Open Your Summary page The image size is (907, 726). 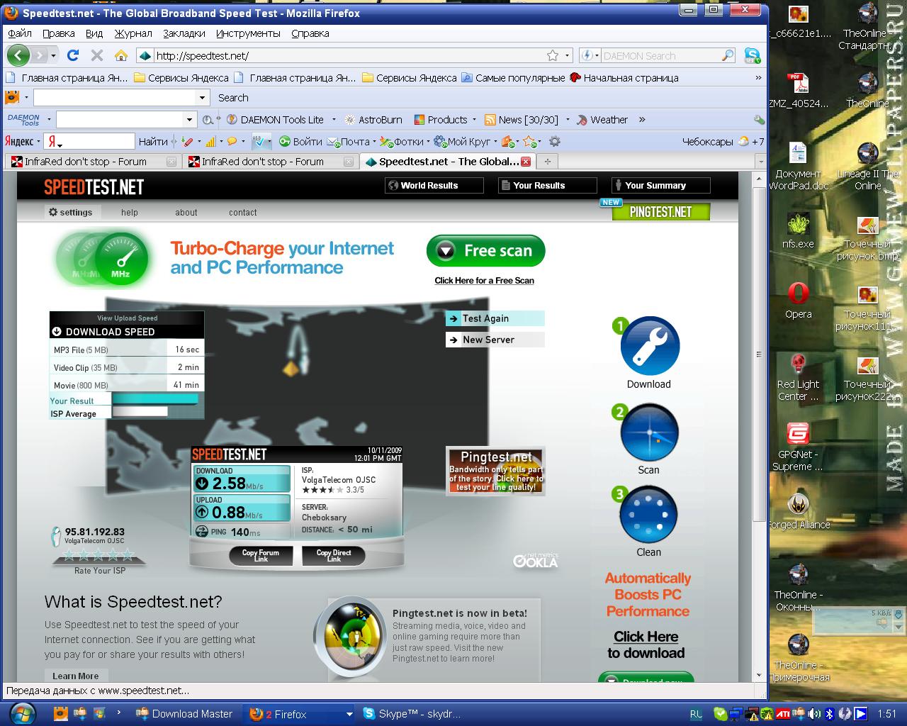[660, 185]
